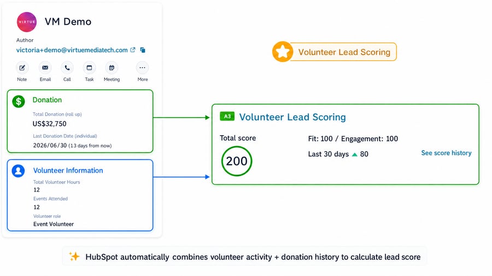Viewport: 492px width, 276px height.
Task: Click the green dollar Donation icon
Action: [x=19, y=101]
